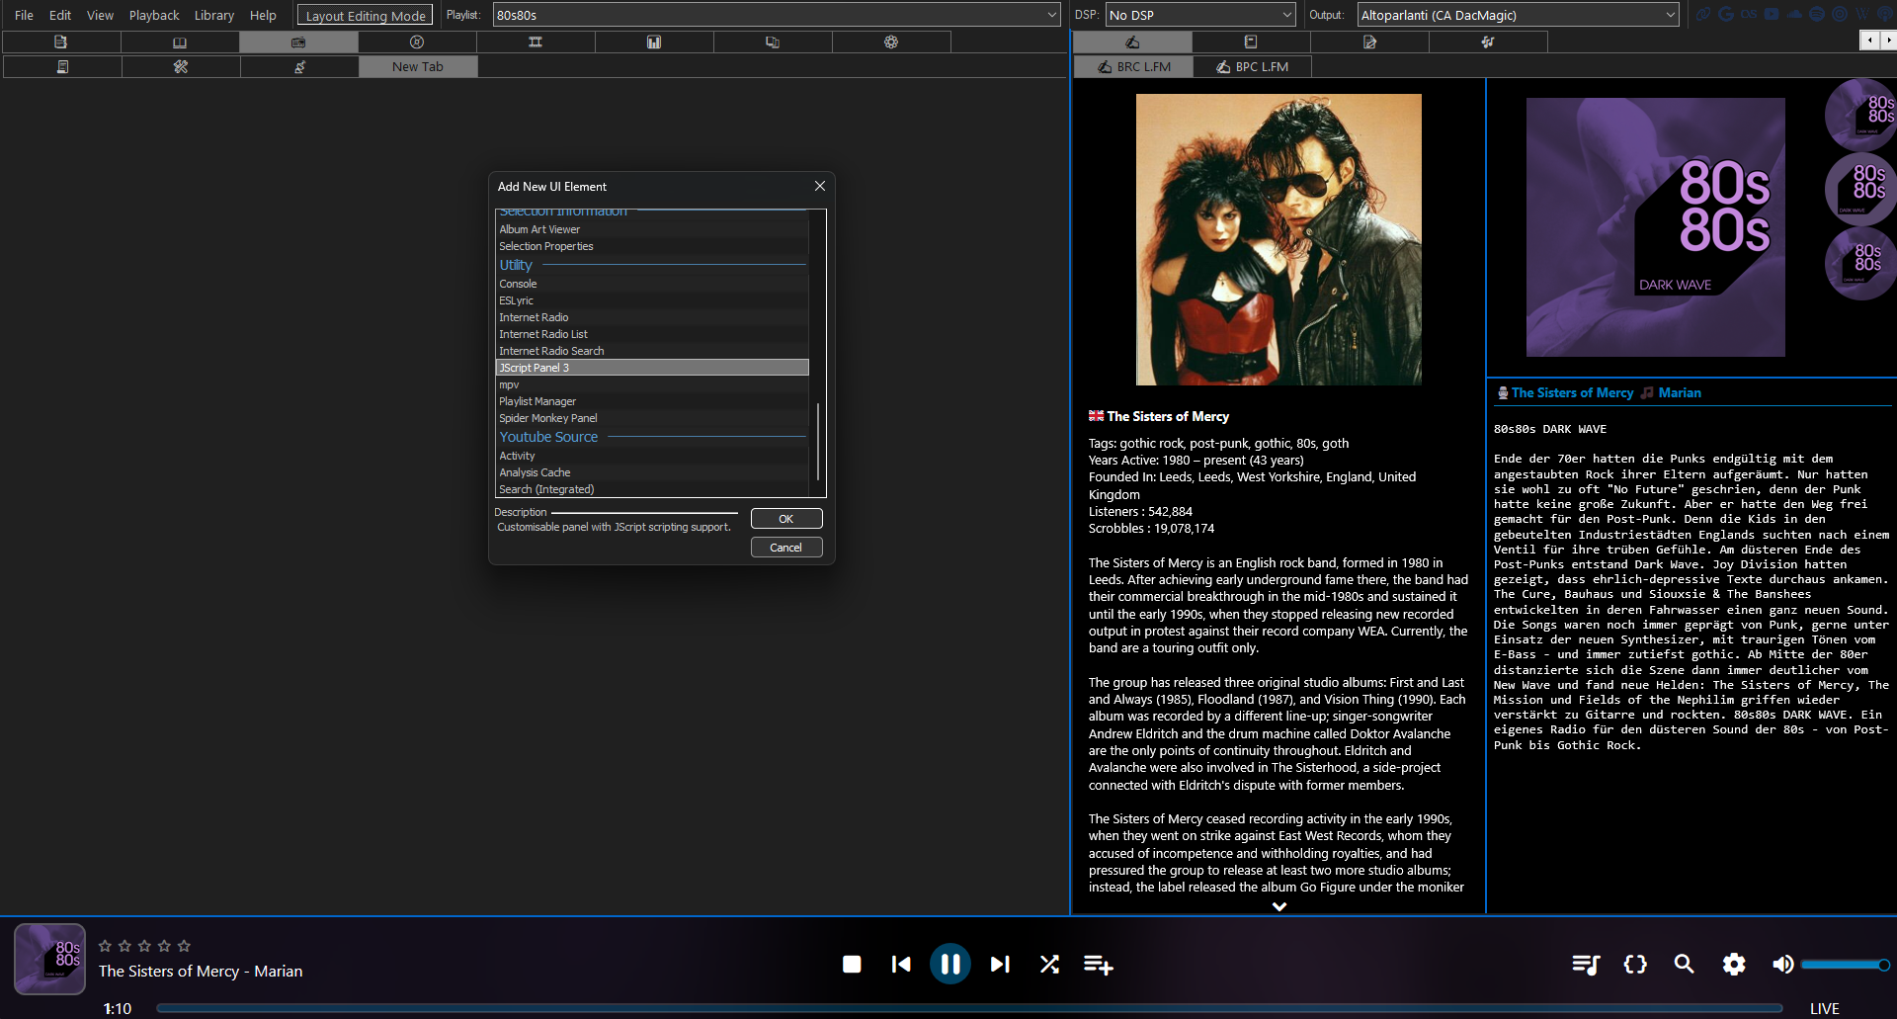Screen dimensions: 1897x1019
Task: Click the element list vertical scrollbar
Action: (818, 442)
